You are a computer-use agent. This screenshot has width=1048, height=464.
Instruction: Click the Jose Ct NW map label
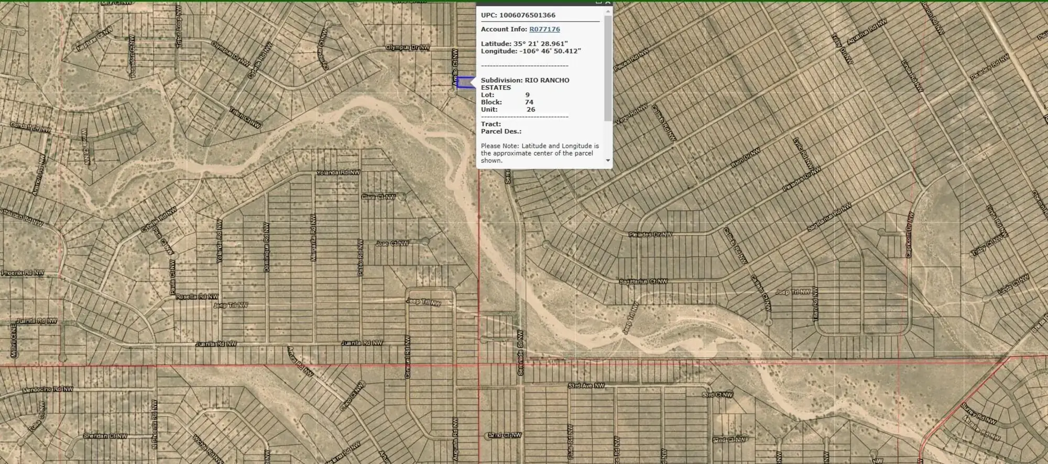tap(392, 243)
